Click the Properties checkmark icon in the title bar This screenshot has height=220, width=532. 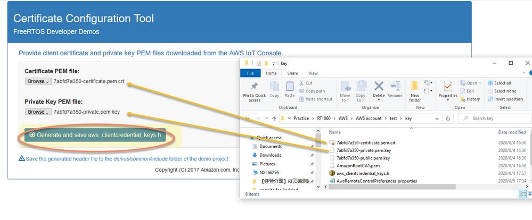click(258, 63)
